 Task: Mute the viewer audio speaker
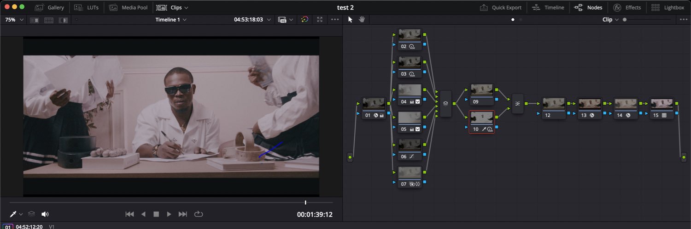tap(45, 214)
